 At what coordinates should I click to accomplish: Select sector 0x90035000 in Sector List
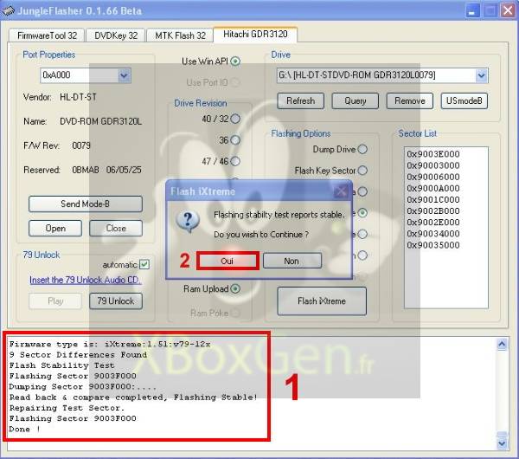point(433,245)
